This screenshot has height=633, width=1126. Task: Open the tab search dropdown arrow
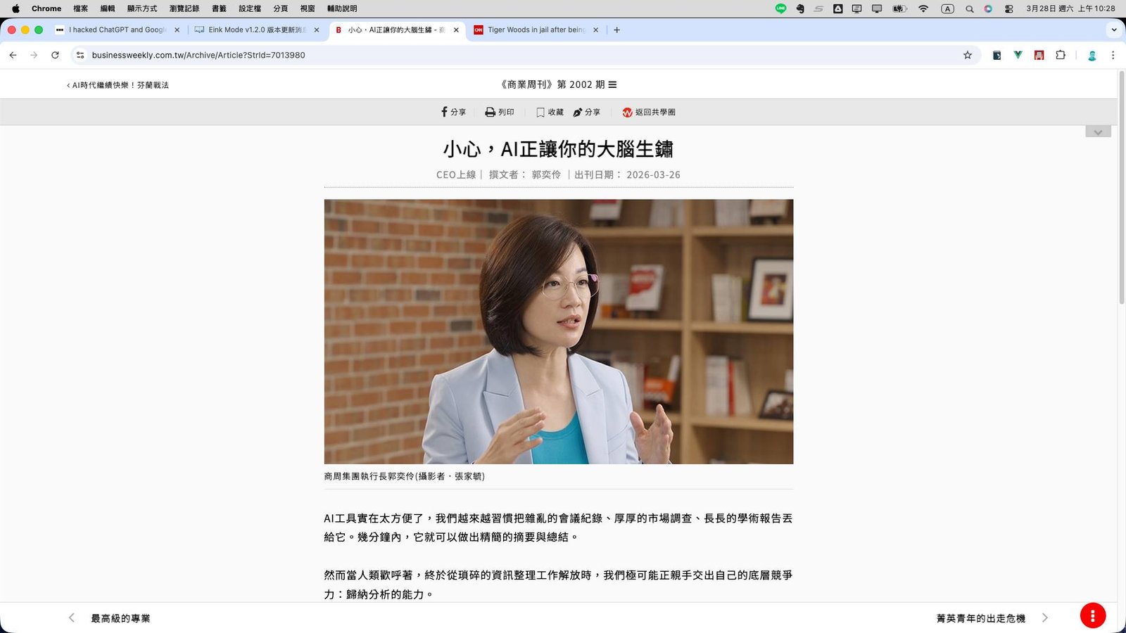tap(1113, 30)
